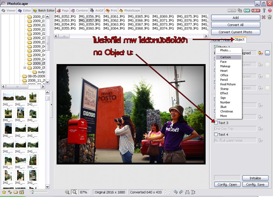Click the favorites star icon
Viewport: 273px width, 197px height.
tap(4, 192)
